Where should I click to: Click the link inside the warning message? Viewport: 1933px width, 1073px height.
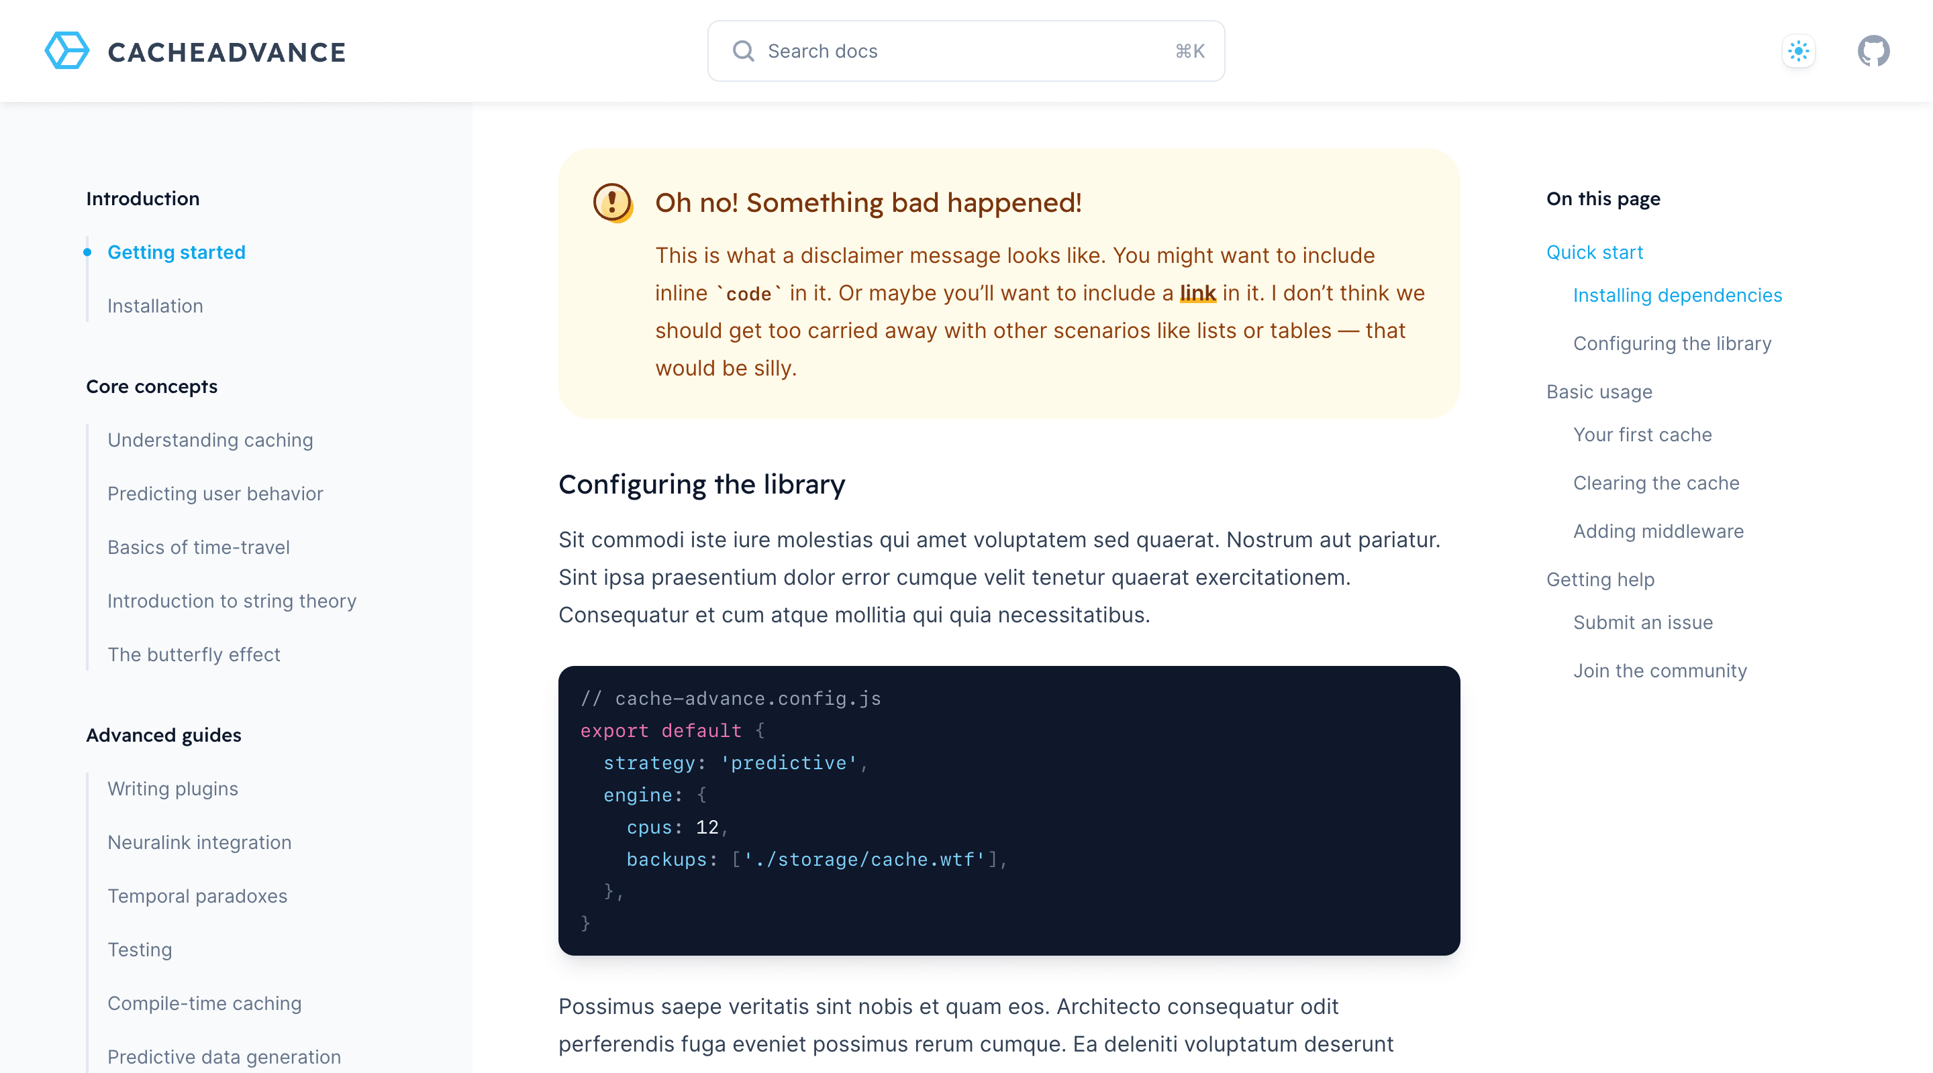(x=1198, y=293)
